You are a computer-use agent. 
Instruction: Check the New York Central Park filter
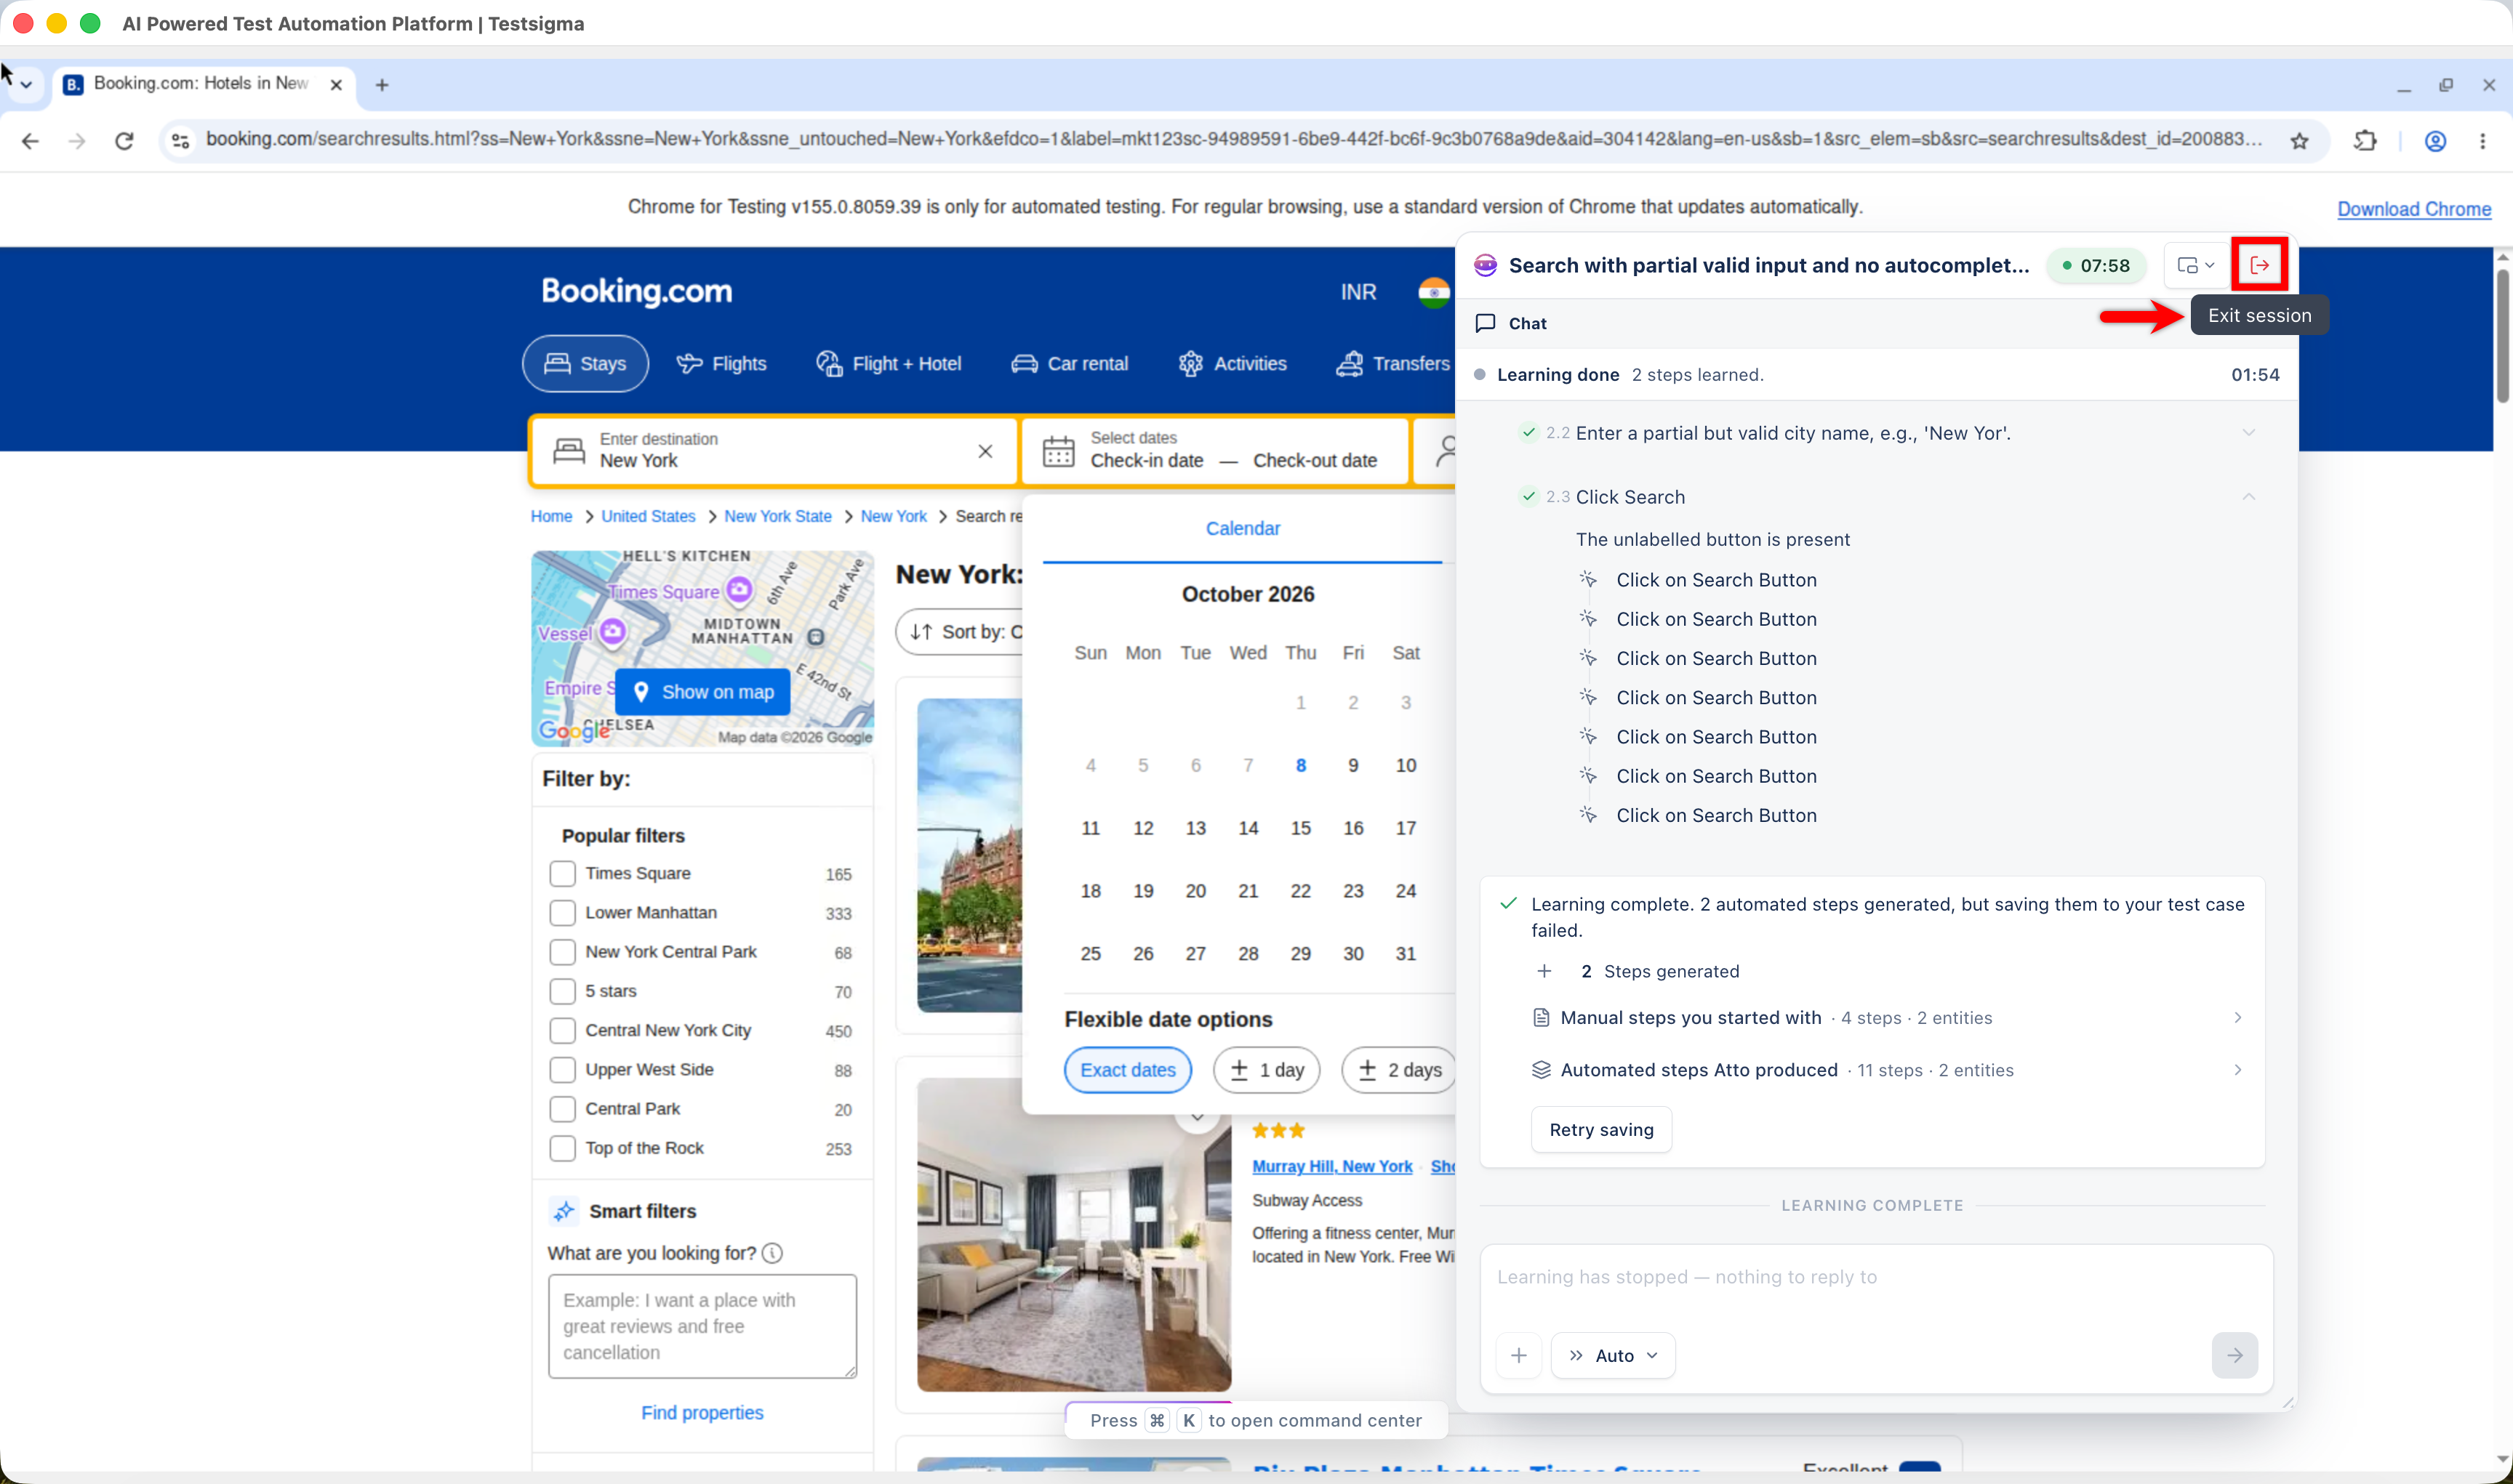pyautogui.click(x=562, y=952)
